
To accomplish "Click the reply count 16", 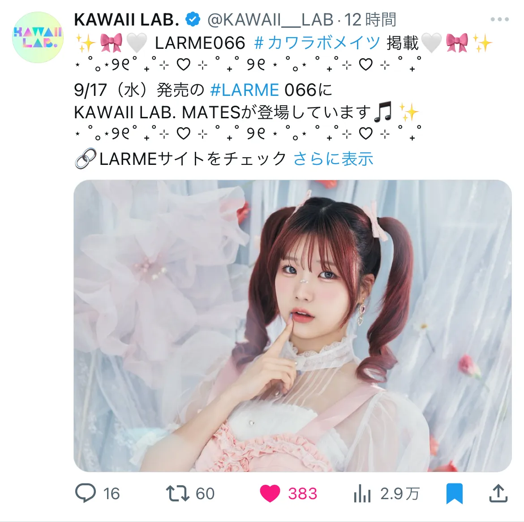I will point(111,494).
